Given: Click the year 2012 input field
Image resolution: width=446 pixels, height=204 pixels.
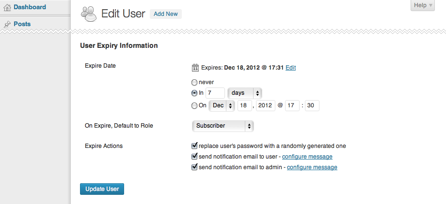Looking at the screenshot, I should click(265, 105).
